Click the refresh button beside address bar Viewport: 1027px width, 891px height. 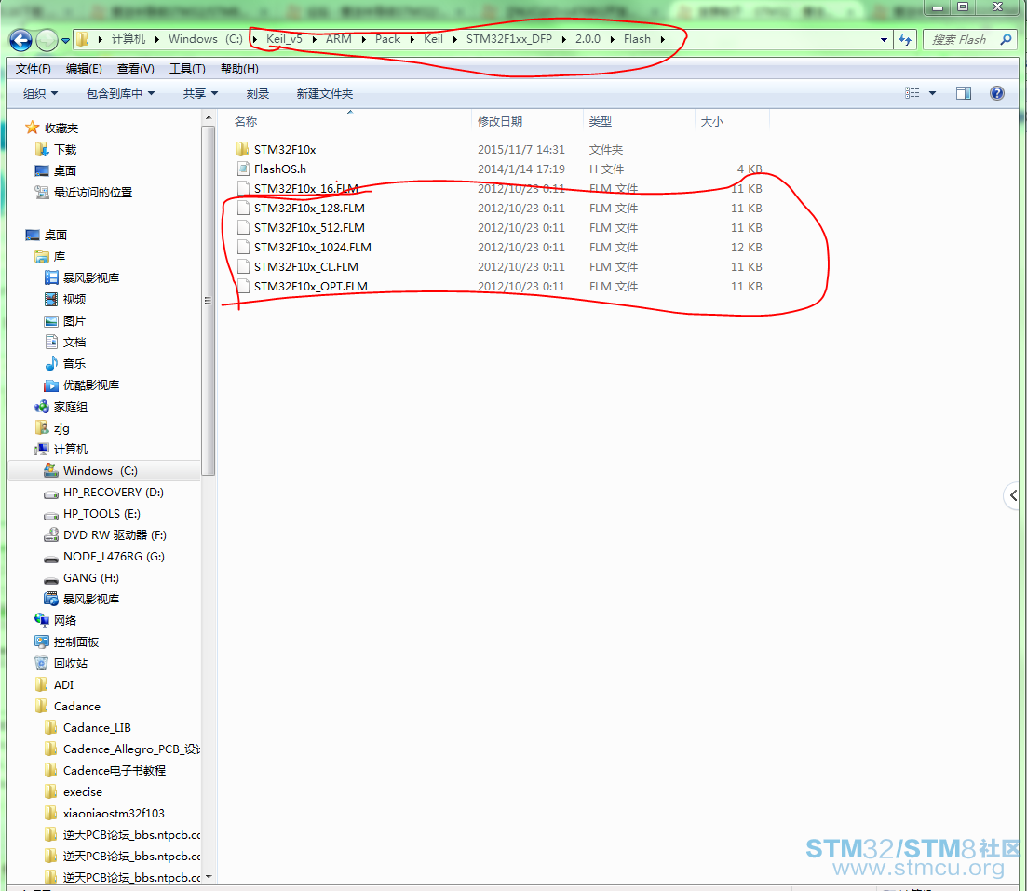point(905,40)
